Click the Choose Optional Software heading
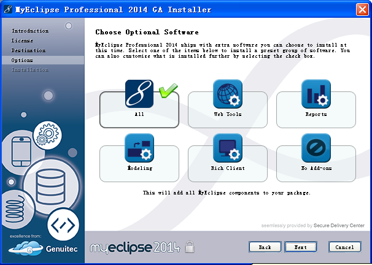This screenshot has height=265, width=372. pyautogui.click(x=147, y=33)
